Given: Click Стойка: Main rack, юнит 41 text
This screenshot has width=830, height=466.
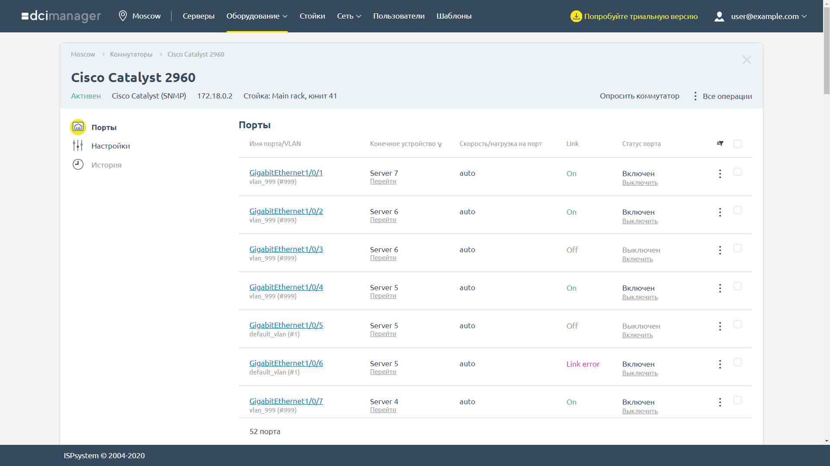Looking at the screenshot, I should pyautogui.click(x=290, y=96).
